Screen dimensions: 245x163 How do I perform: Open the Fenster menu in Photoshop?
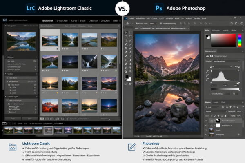click(x=197, y=18)
